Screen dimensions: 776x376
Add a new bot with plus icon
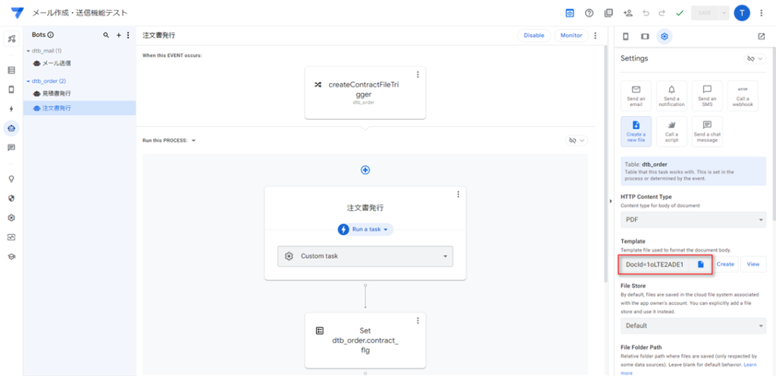pos(119,35)
